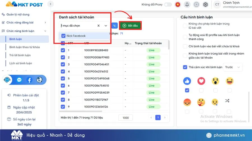Check the Haha reaction checkbox

click(x=230, y=90)
